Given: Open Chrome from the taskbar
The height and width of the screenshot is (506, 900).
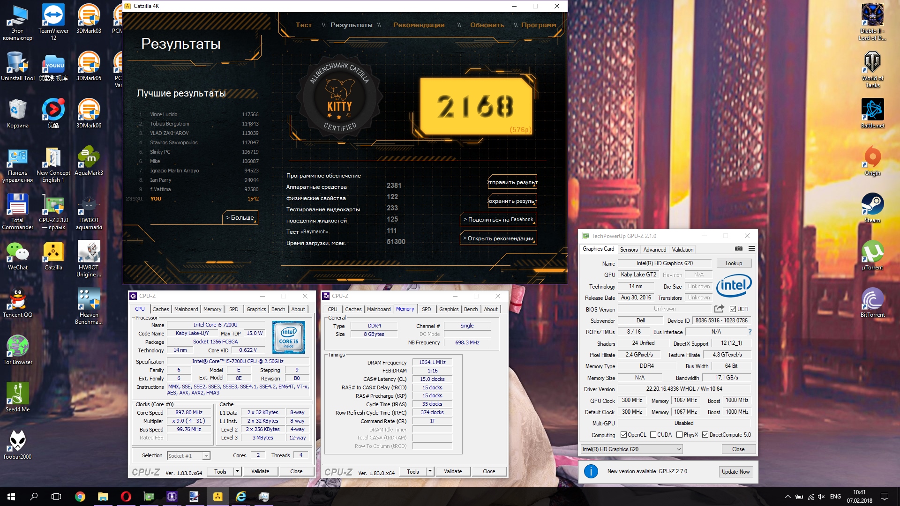Looking at the screenshot, I should (80, 497).
